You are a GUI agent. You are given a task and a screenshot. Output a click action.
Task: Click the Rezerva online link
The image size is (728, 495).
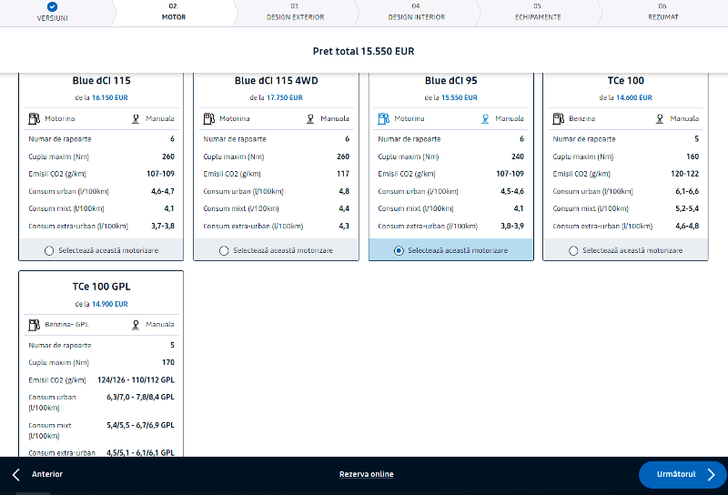(x=366, y=474)
